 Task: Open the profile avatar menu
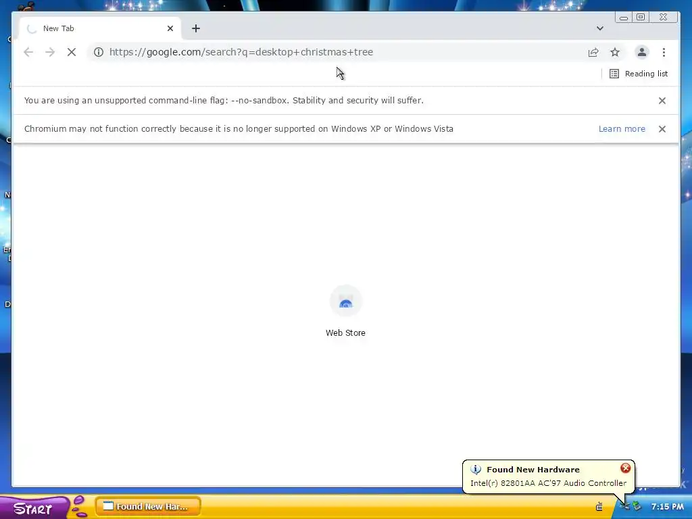tap(642, 52)
